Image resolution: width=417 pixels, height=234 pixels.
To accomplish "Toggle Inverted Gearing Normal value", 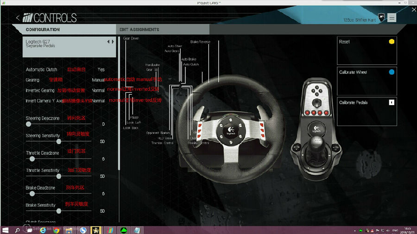I will 98,90.
